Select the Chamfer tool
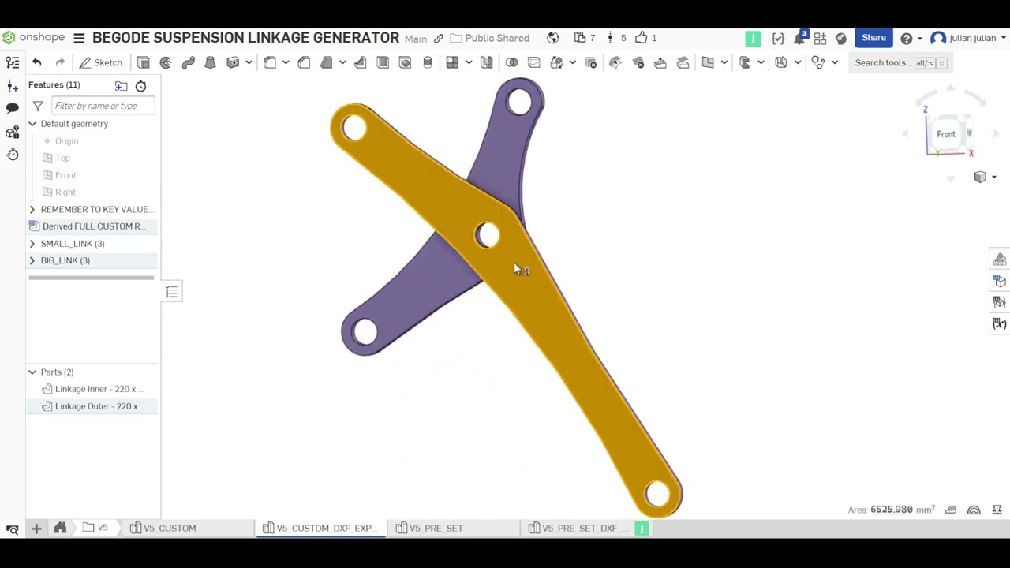The width and height of the screenshot is (1010, 568). tap(304, 62)
